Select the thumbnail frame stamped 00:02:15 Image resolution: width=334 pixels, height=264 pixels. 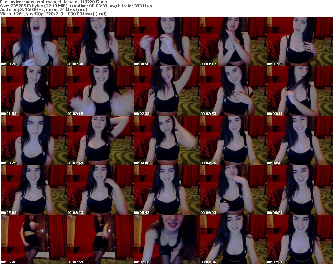(x=100, y=91)
